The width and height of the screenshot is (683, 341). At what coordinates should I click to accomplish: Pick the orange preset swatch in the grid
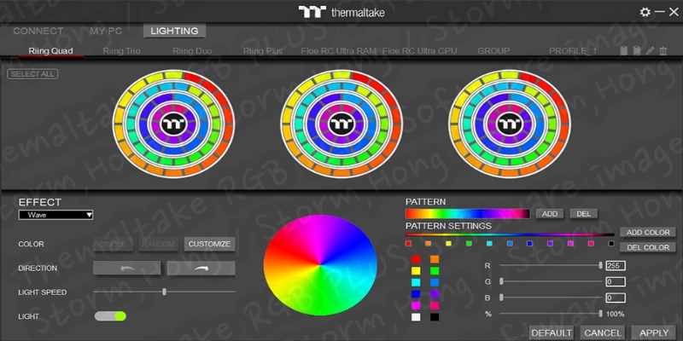(435, 259)
